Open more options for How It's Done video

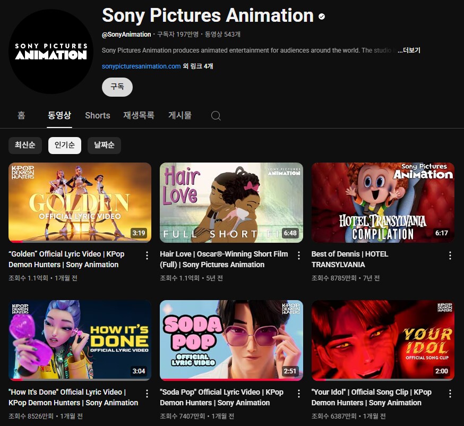147,394
